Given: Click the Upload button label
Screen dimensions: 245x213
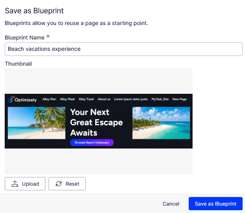Looking at the screenshot, I should (x=31, y=184).
